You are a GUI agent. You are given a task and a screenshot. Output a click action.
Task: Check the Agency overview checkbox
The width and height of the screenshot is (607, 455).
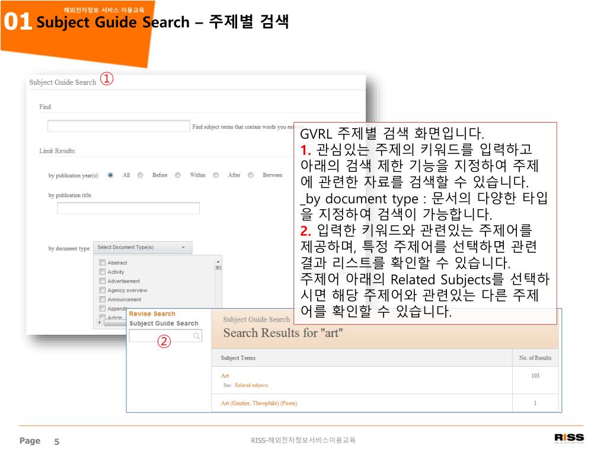click(x=103, y=290)
